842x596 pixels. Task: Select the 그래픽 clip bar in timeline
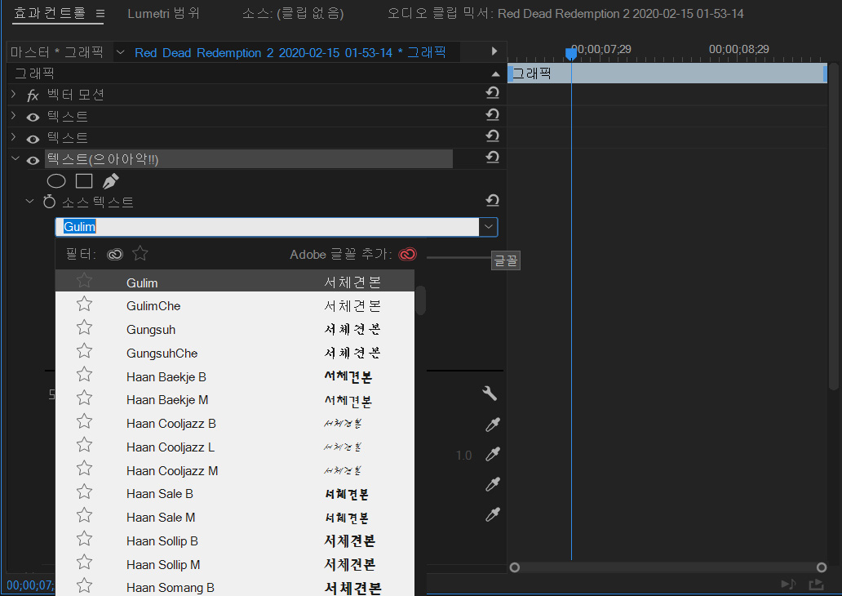(667, 73)
